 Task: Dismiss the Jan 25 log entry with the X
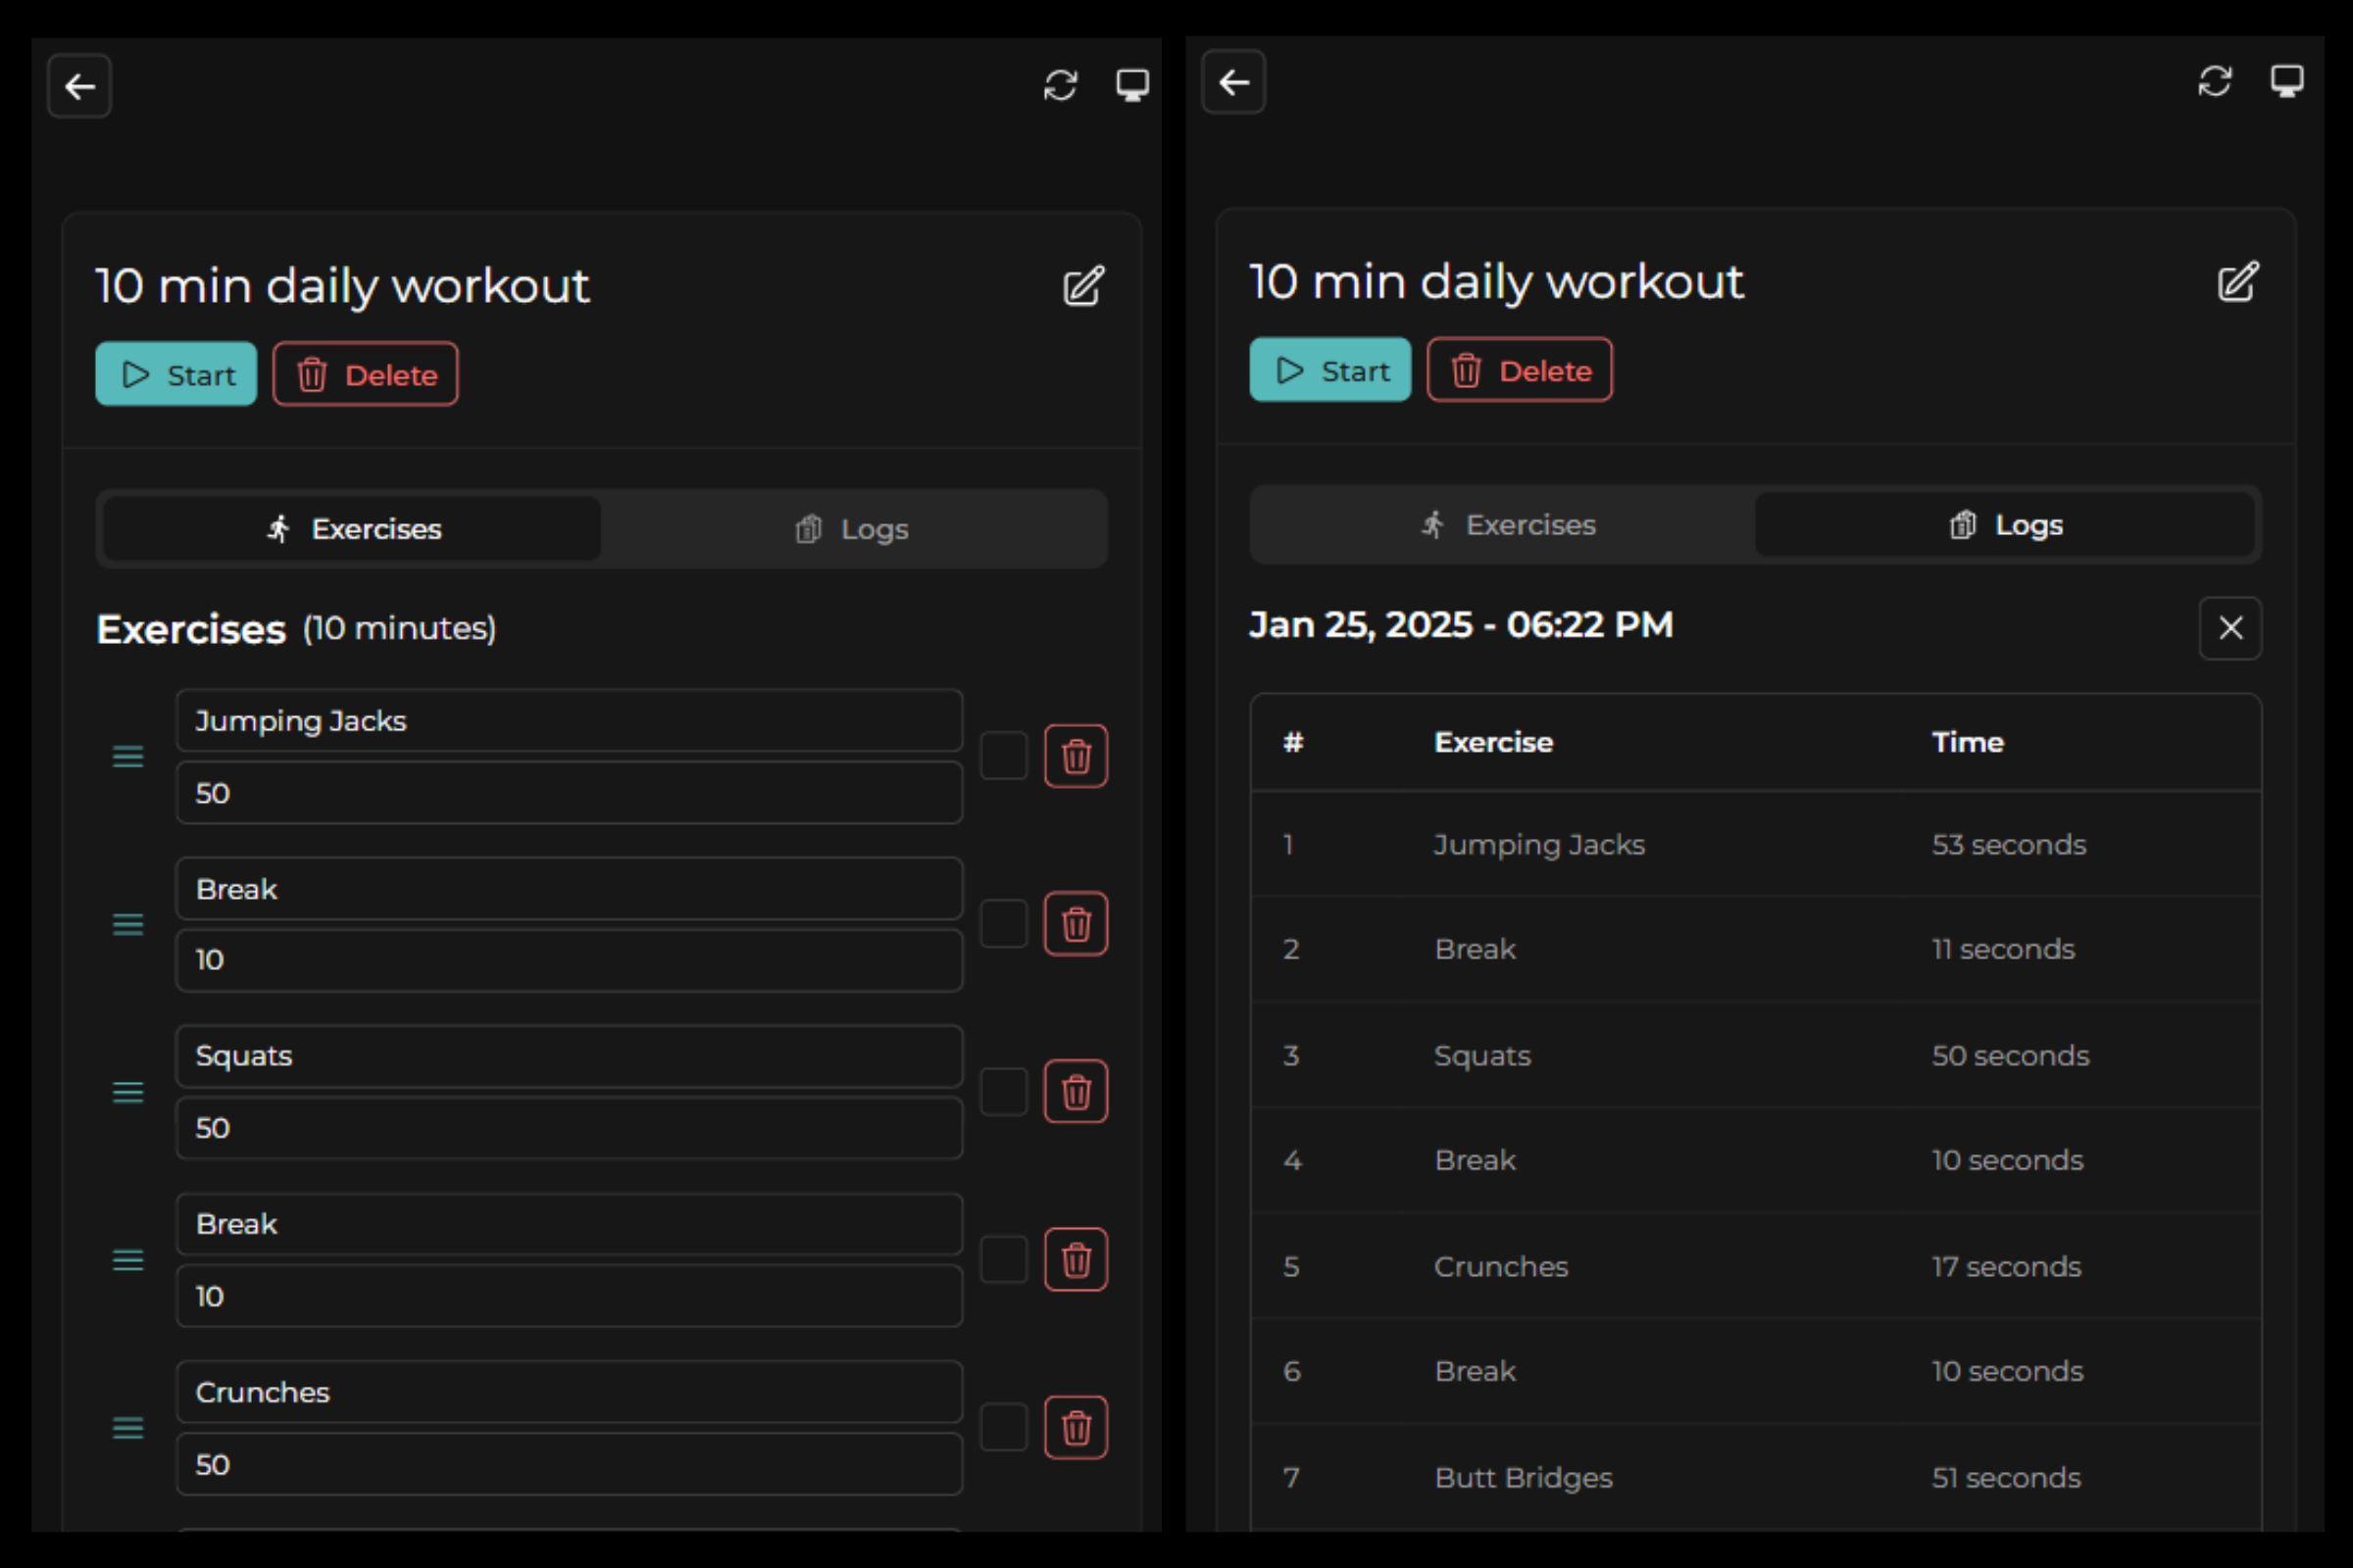(2228, 628)
